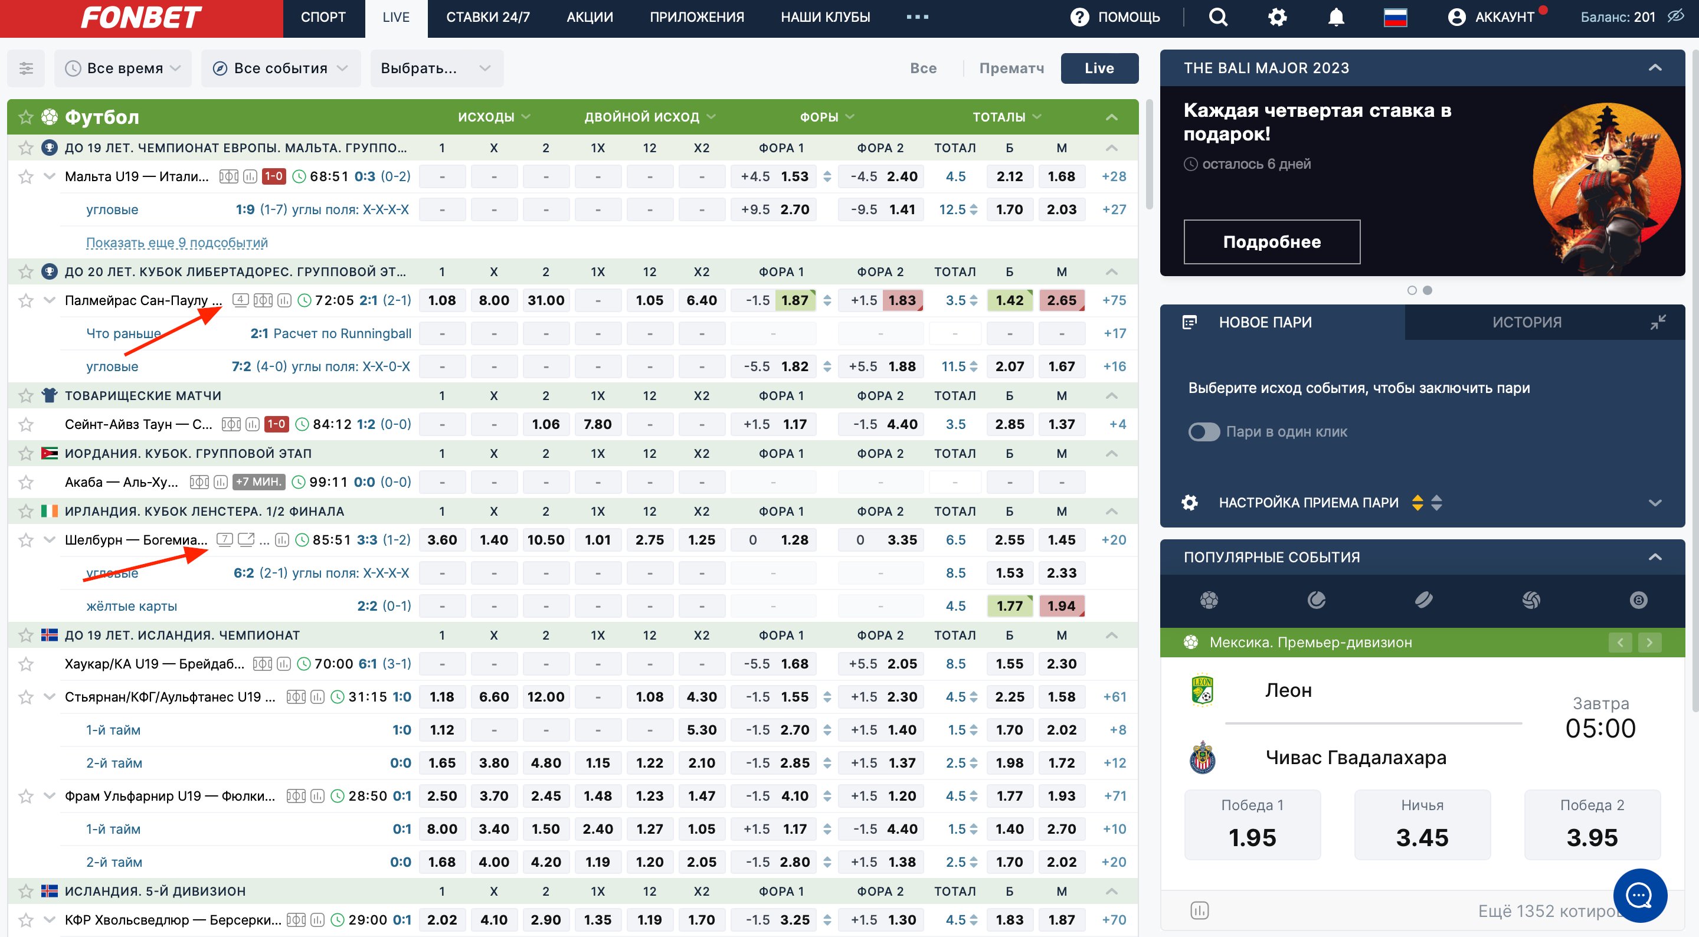Image resolution: width=1699 pixels, height=937 pixels.
Task: Click the Подробнее banner button
Action: coord(1271,242)
